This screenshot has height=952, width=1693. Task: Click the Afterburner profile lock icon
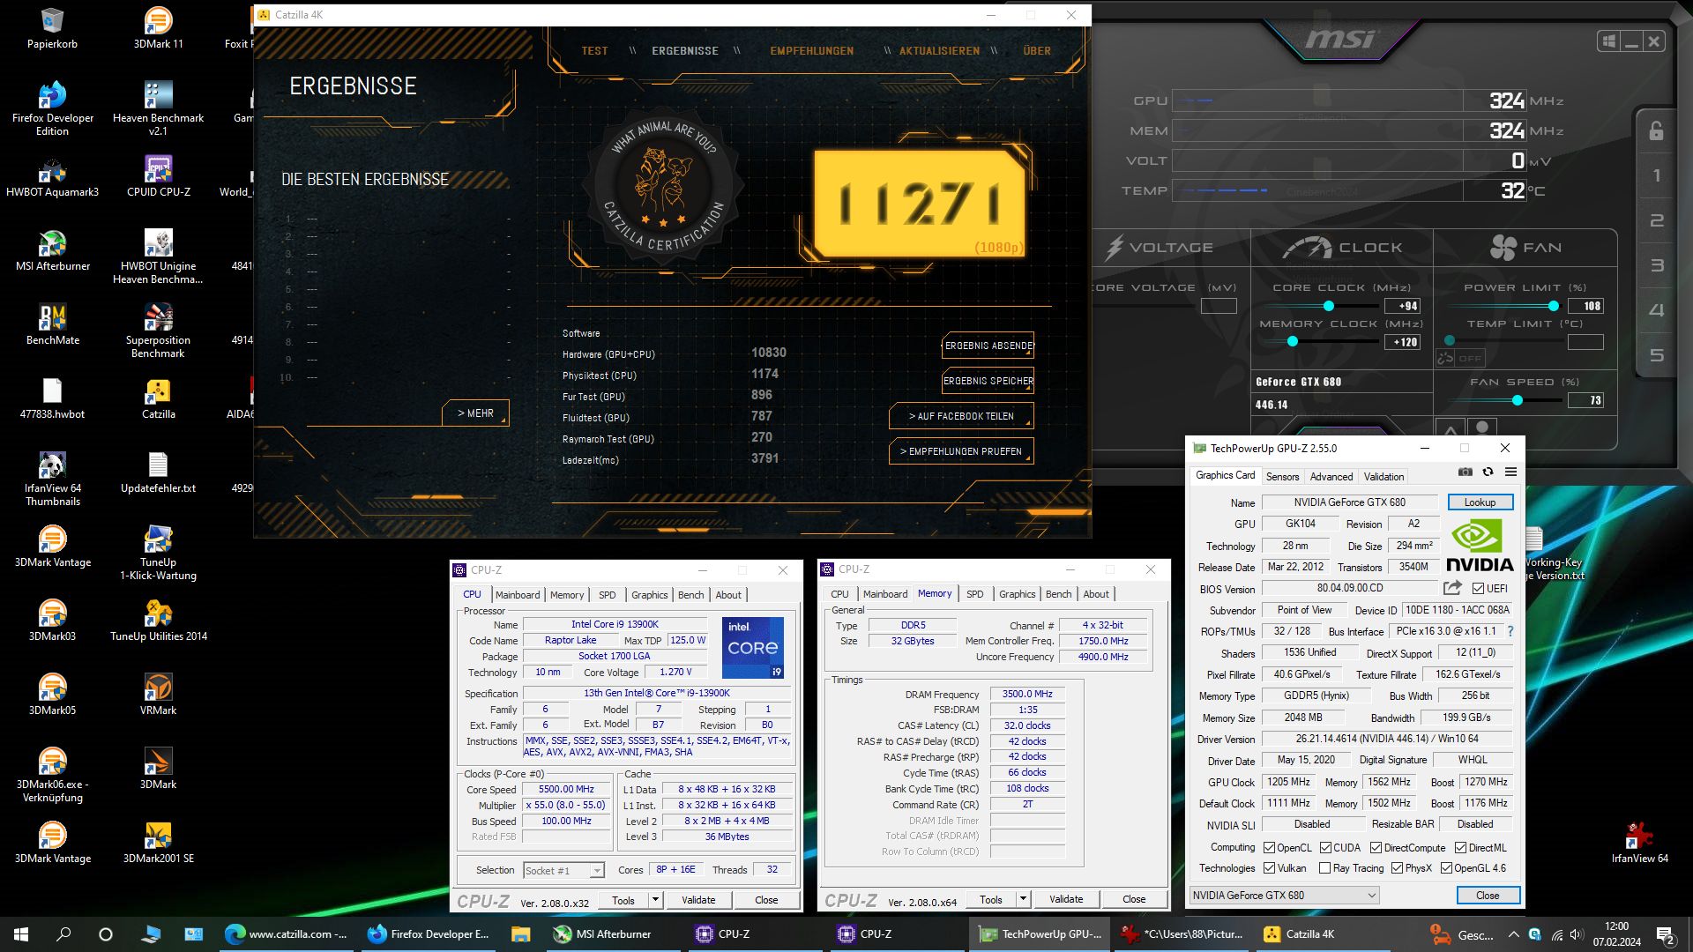click(1657, 131)
